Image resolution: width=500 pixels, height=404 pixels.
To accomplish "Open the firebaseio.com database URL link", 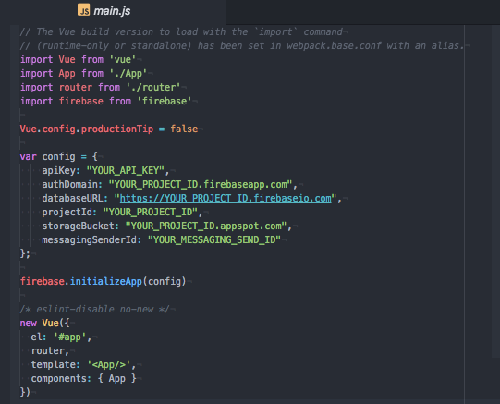I will point(226,199).
